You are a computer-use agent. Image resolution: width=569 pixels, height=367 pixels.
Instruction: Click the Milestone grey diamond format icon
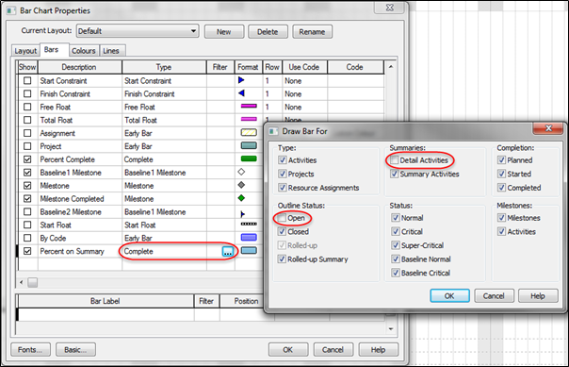pos(241,185)
